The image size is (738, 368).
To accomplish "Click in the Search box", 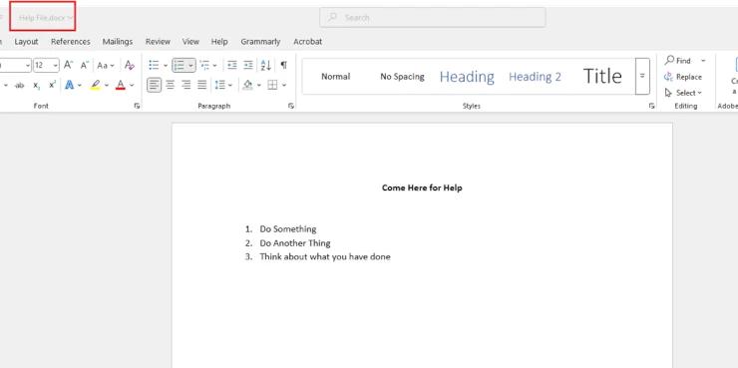I will (x=432, y=17).
